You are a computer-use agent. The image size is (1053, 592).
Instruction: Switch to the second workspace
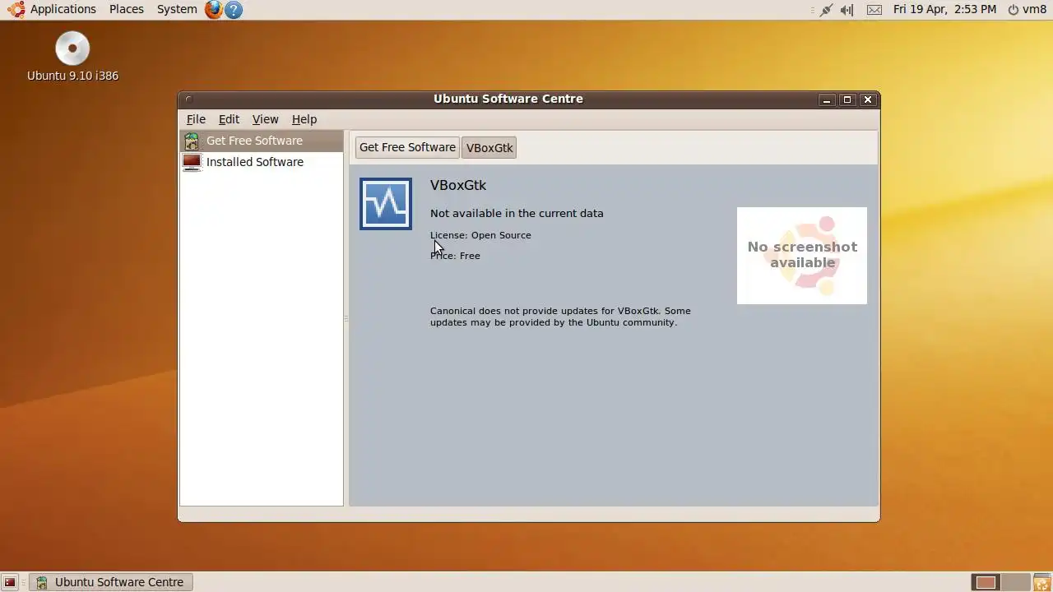[1015, 582]
